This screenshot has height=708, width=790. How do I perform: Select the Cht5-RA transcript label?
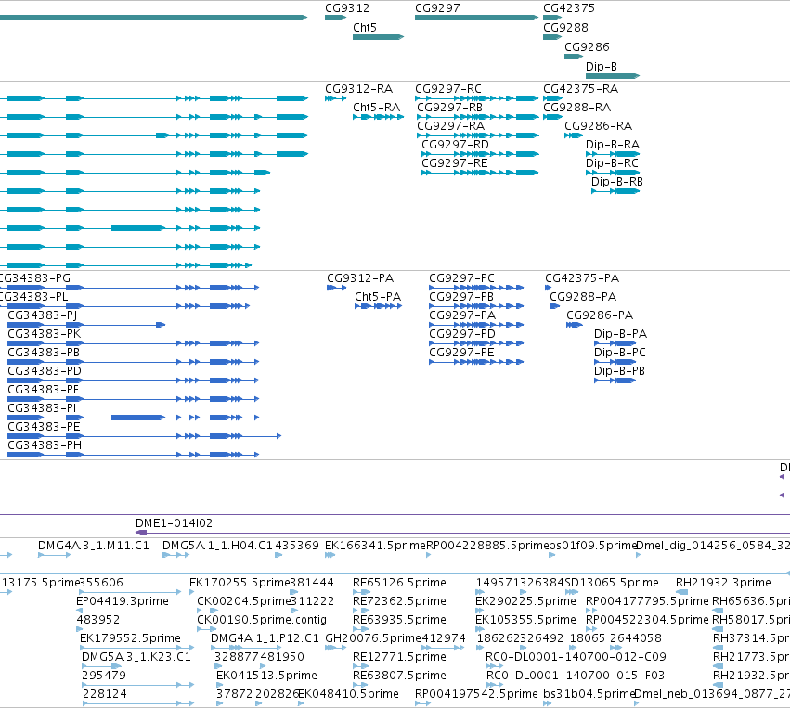coord(376,108)
